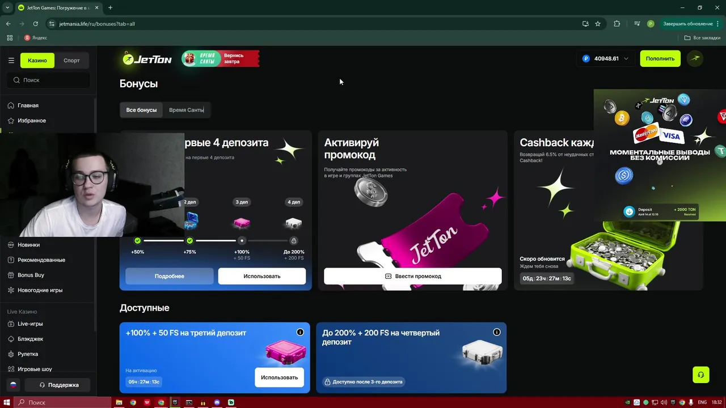Image resolution: width=726 pixels, height=408 pixels.
Task: Click the taskbar volume icon
Action: tap(664, 402)
